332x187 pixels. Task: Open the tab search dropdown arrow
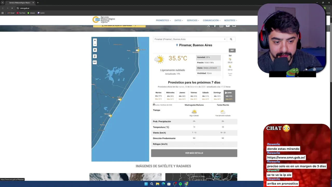[x=2, y=3]
